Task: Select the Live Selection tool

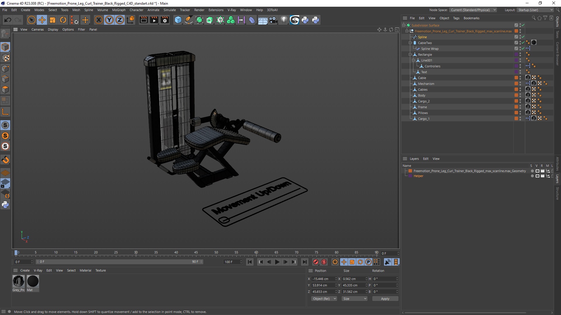Action: point(31,20)
